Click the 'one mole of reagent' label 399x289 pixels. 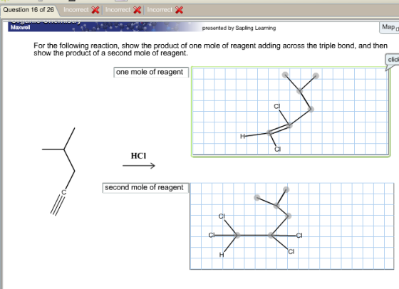(x=151, y=72)
